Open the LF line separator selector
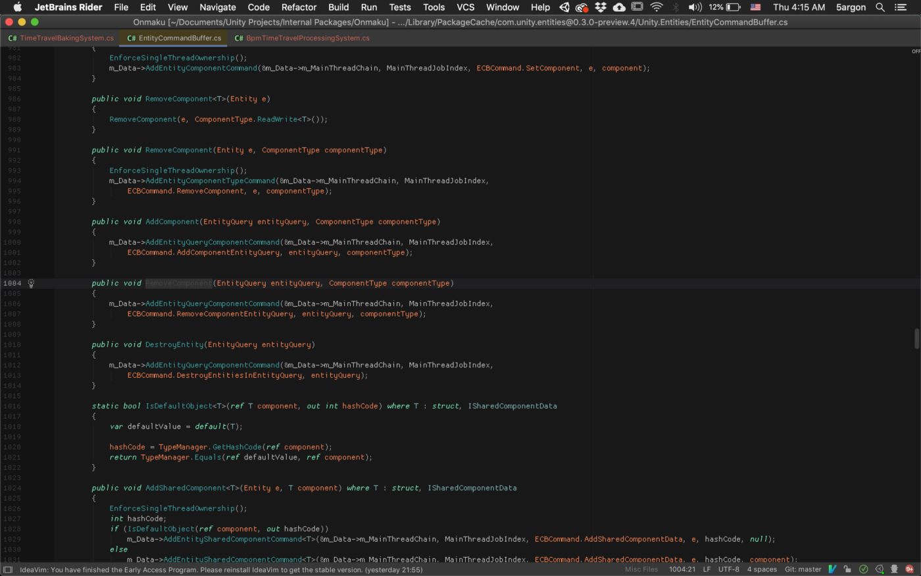Image resolution: width=921 pixels, height=576 pixels. [707, 569]
